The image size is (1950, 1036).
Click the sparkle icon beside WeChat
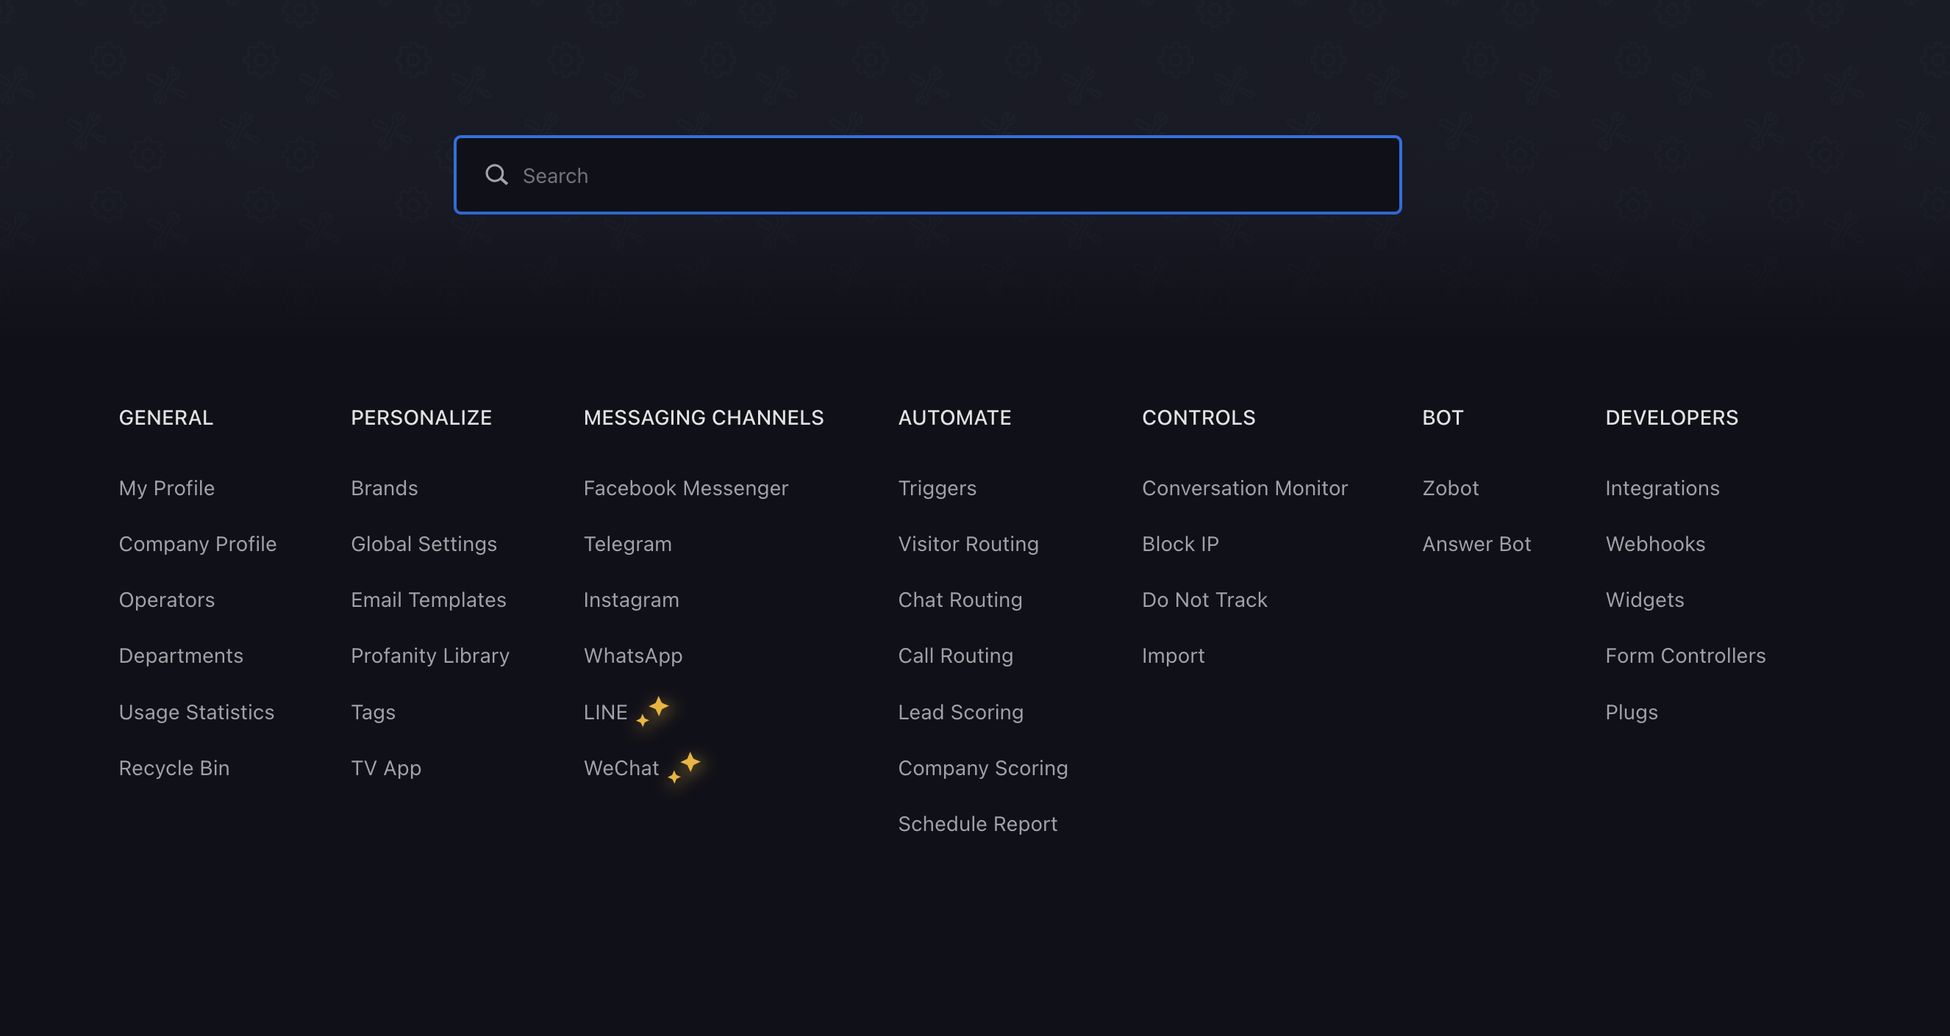click(x=685, y=766)
